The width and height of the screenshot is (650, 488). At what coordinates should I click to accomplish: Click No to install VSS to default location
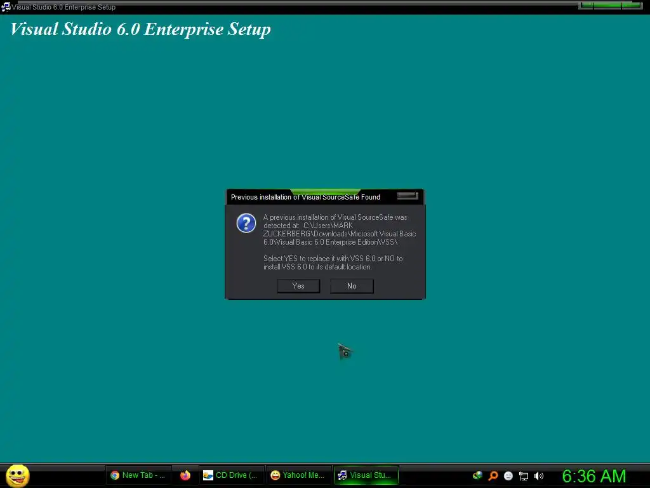point(352,286)
